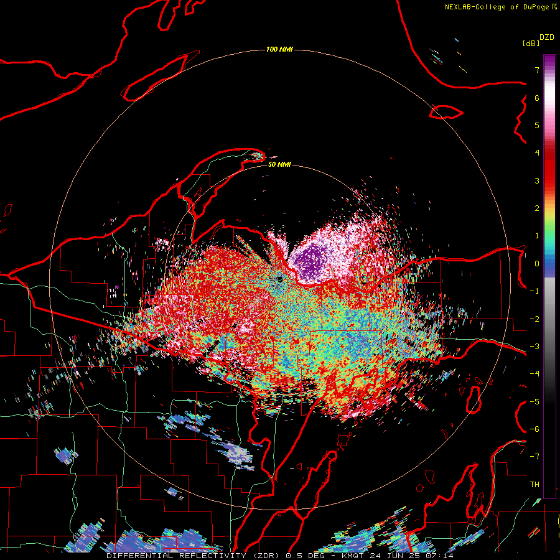560x560 pixels.
Task: Click the 4 value on the color scale
Action: coord(537,153)
